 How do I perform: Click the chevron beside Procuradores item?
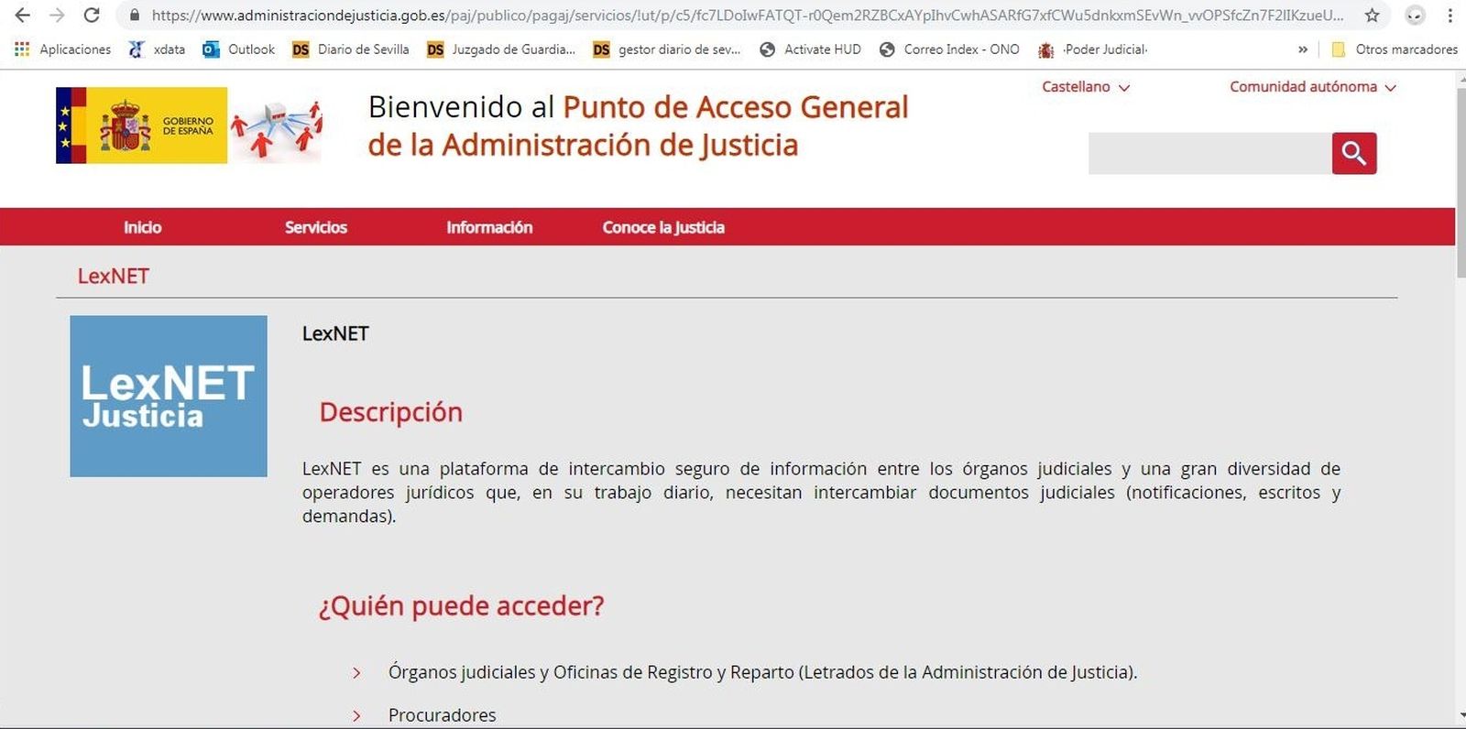tap(357, 716)
